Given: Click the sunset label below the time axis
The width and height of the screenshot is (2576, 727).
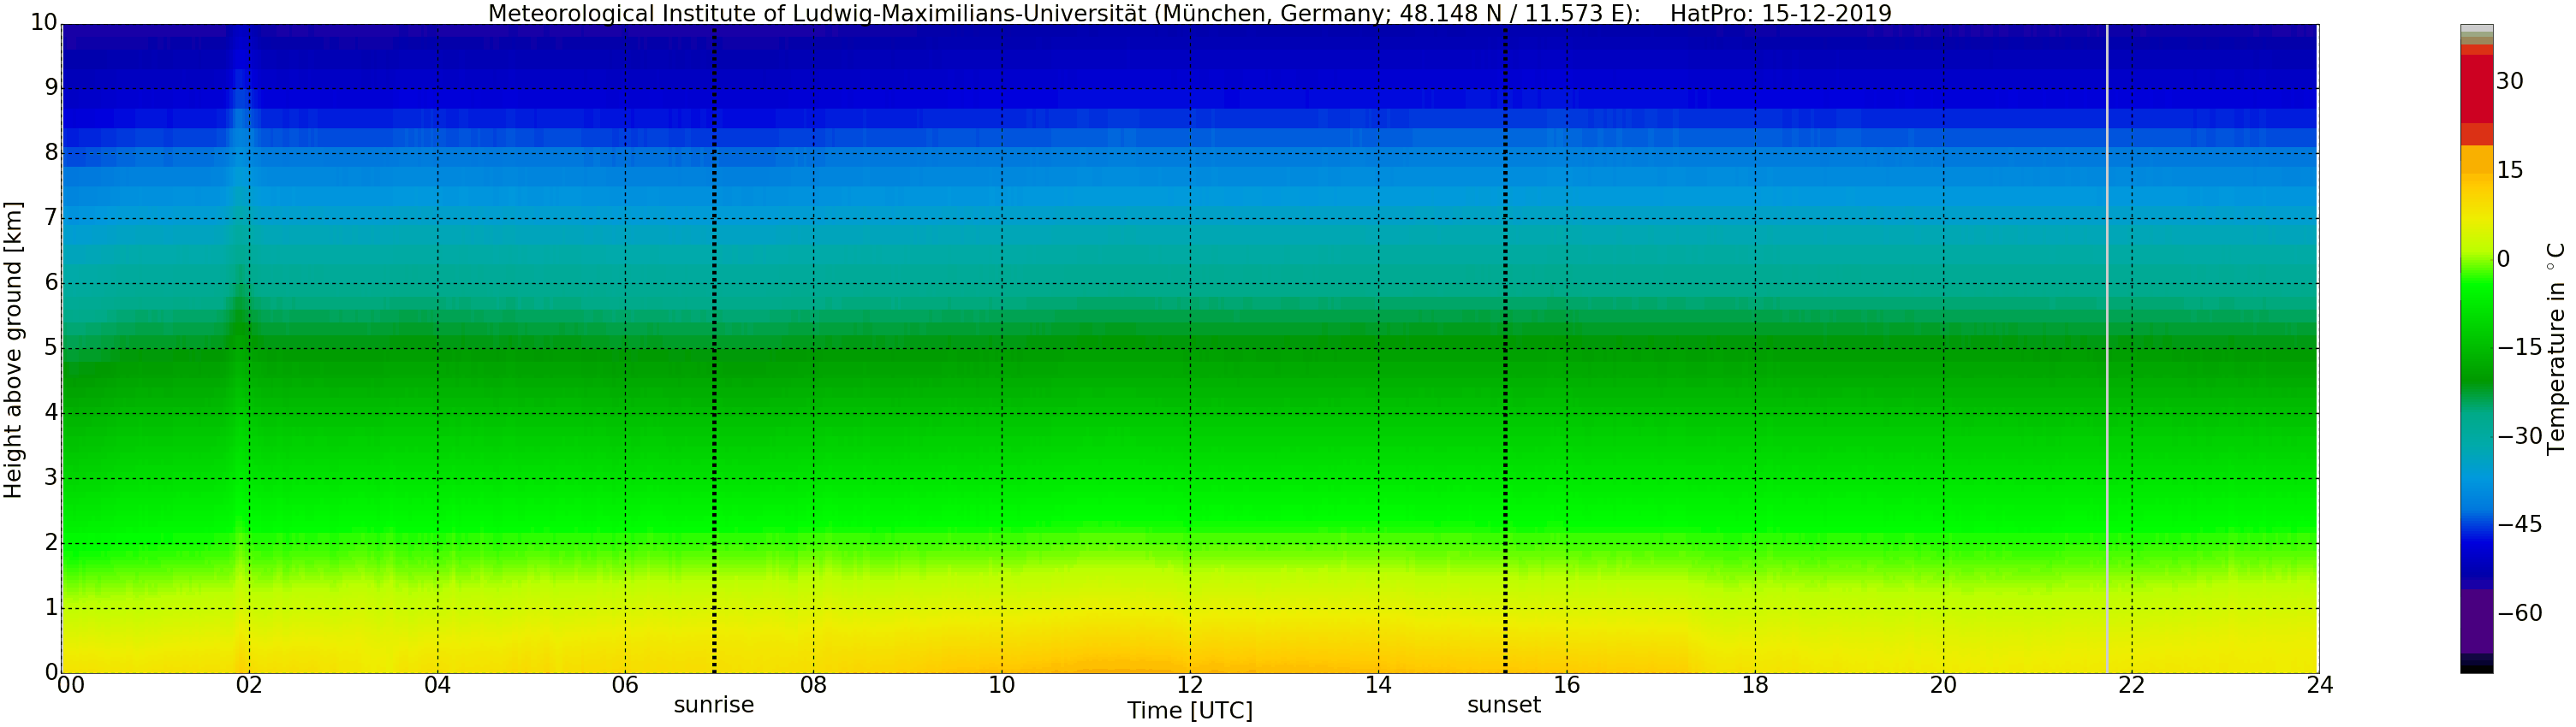Looking at the screenshot, I should click(x=1504, y=705).
